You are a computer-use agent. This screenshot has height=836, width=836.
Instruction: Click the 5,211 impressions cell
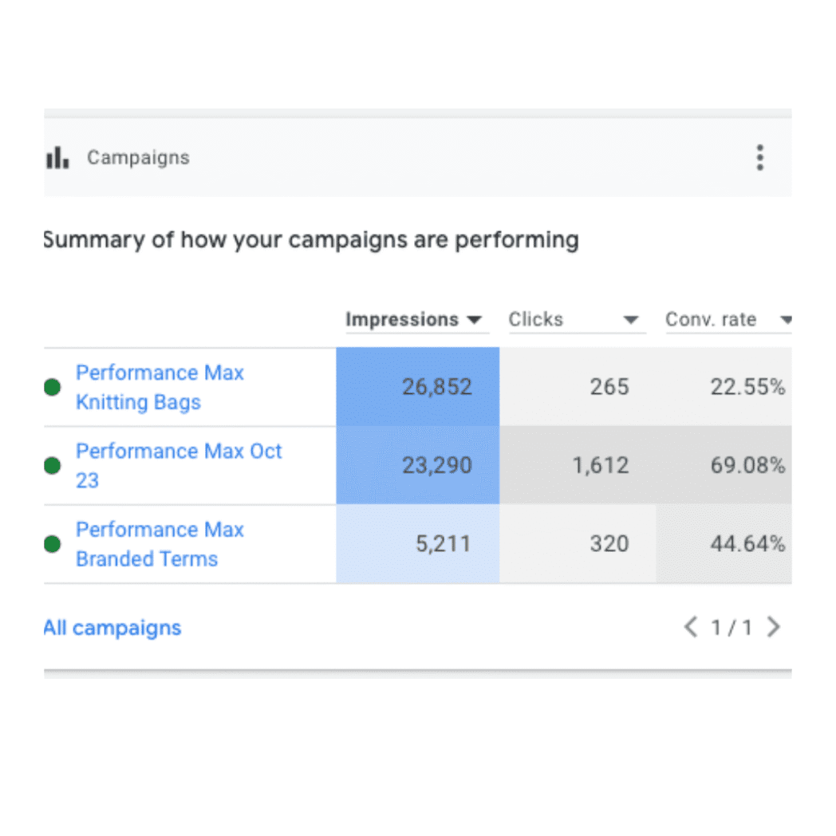[x=443, y=544]
